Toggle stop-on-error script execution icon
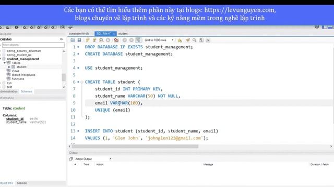 [x=116, y=40]
